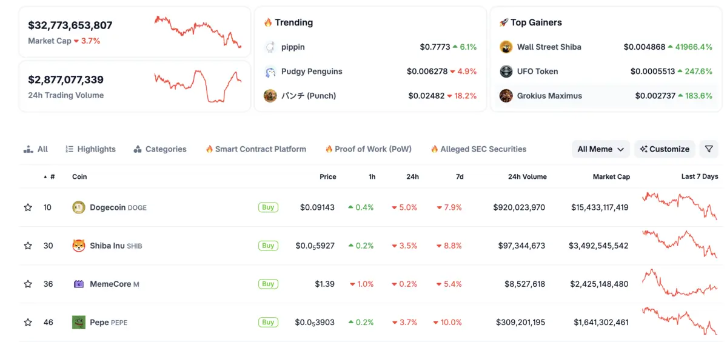Open the filter funnel icon

click(709, 149)
